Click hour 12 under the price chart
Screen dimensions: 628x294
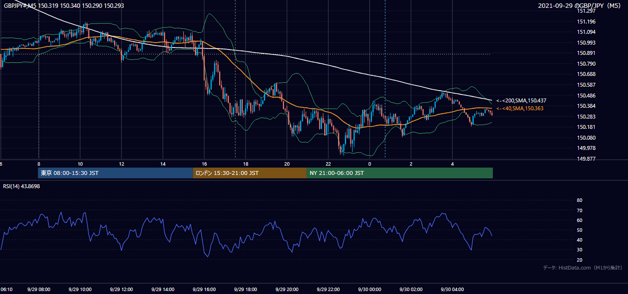tap(121, 164)
